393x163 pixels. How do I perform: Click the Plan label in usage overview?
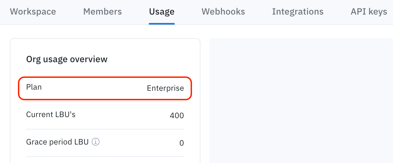coord(34,87)
